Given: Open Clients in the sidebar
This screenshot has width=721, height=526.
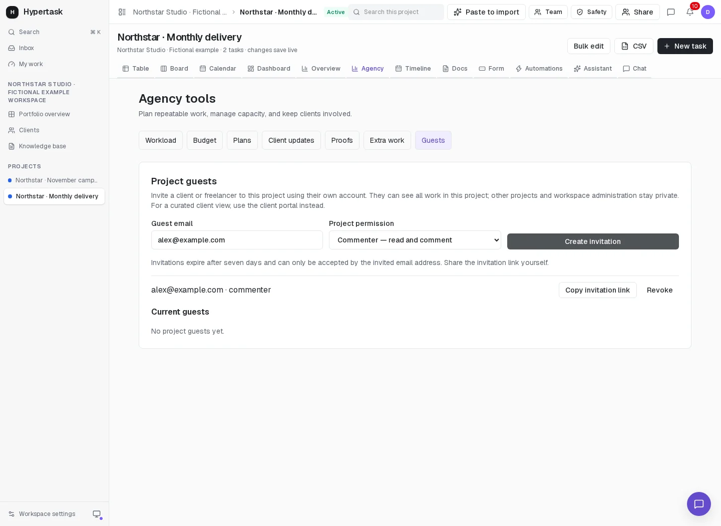Looking at the screenshot, I should coord(54,130).
